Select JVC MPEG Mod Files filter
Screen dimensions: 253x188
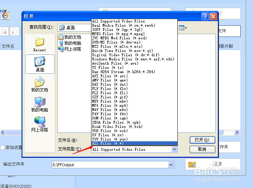pyautogui.click(x=134, y=38)
